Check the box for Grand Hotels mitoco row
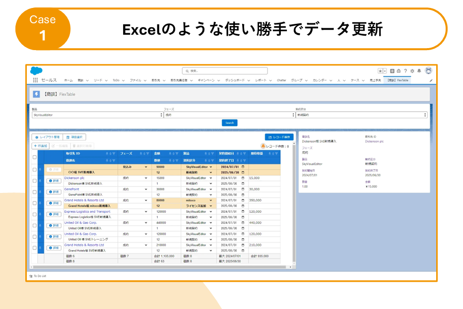Viewport: 463px width, 309px height. (x=35, y=203)
